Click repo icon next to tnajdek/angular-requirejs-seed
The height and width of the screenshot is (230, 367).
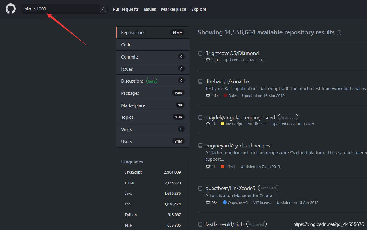[200, 118]
